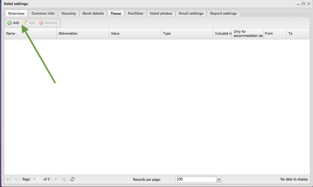Click the previous page arrow icon
The image size is (313, 187).
coord(16,179)
